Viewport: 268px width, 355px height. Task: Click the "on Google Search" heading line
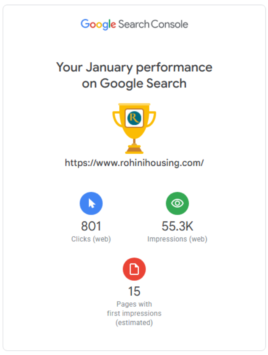point(134,83)
